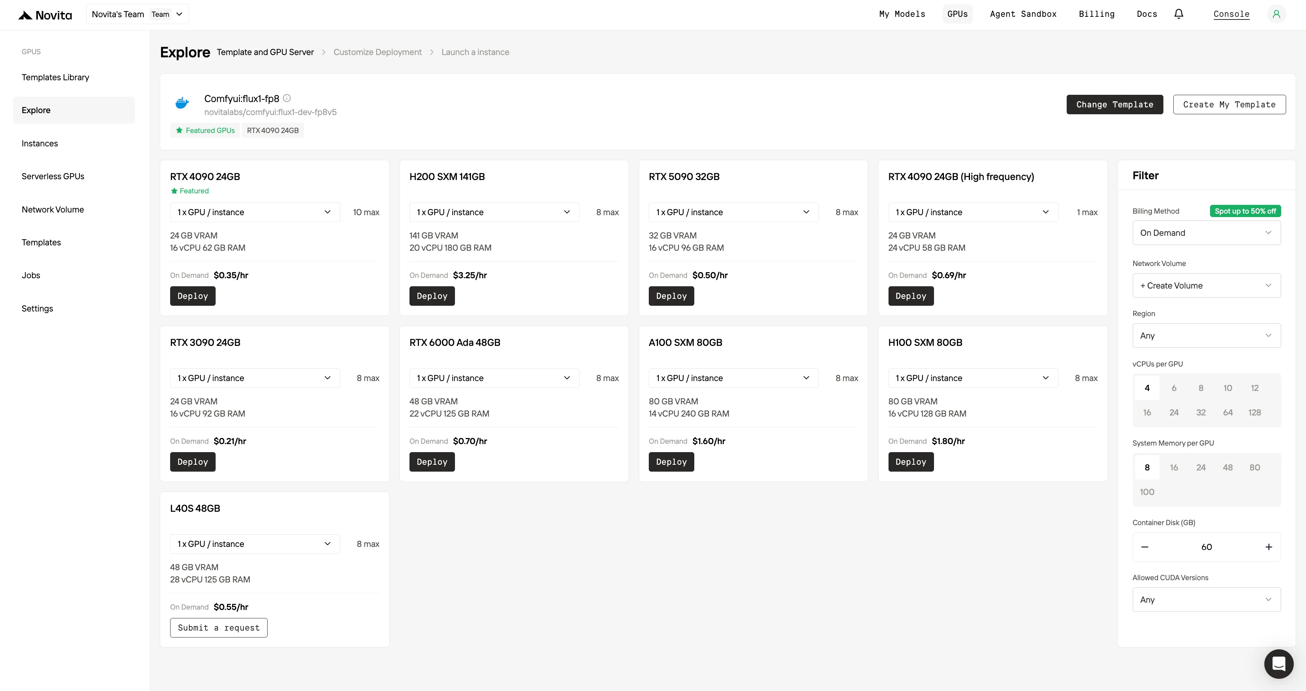Image resolution: width=1306 pixels, height=691 pixels.
Task: Select 128 vCPUs per GPU
Action: [x=1254, y=413]
